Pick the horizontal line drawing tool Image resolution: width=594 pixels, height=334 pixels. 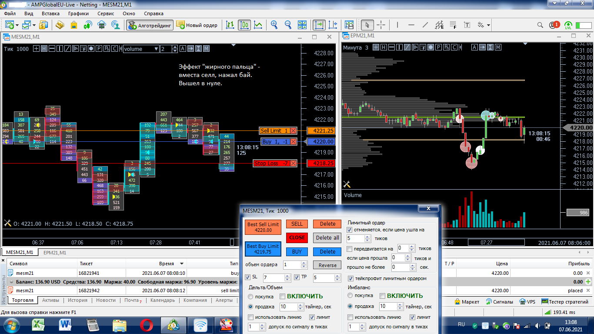[411, 25]
